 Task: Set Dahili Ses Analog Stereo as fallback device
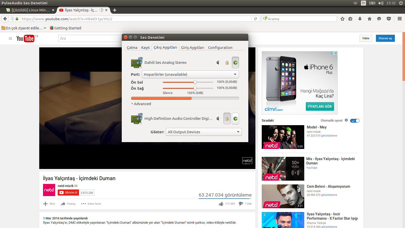235,63
